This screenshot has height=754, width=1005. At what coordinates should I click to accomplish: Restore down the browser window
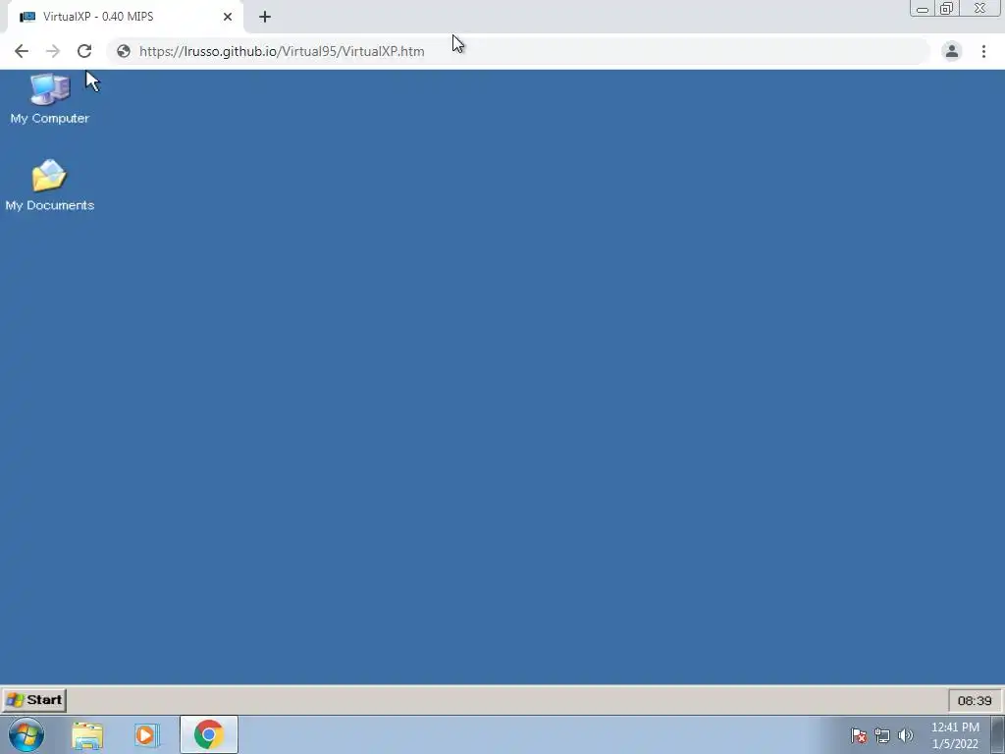[946, 8]
